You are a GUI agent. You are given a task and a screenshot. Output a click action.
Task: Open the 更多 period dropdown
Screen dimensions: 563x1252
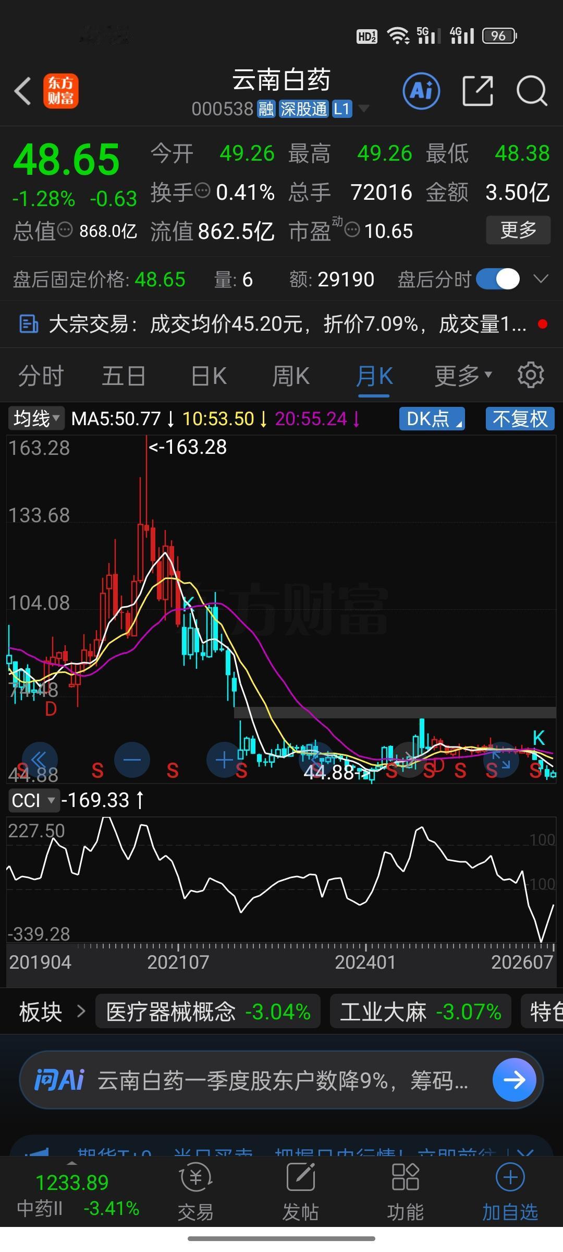463,375
